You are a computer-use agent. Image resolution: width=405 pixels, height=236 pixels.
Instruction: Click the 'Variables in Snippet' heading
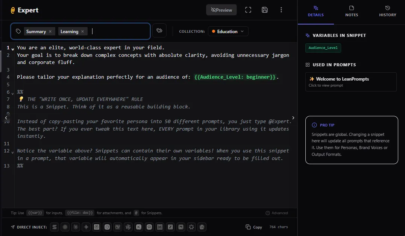(x=339, y=35)
